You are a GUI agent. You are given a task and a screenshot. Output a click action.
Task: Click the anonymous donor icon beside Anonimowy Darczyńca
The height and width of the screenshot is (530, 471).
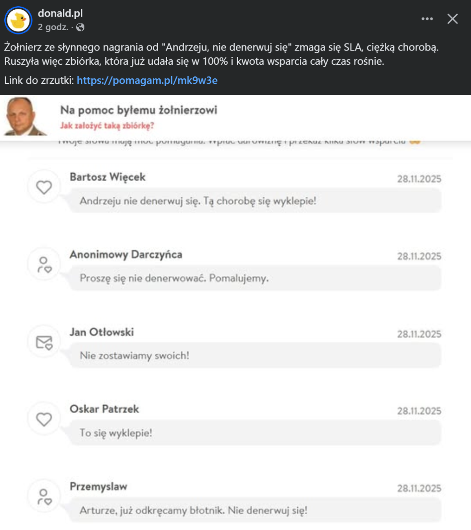44,265
